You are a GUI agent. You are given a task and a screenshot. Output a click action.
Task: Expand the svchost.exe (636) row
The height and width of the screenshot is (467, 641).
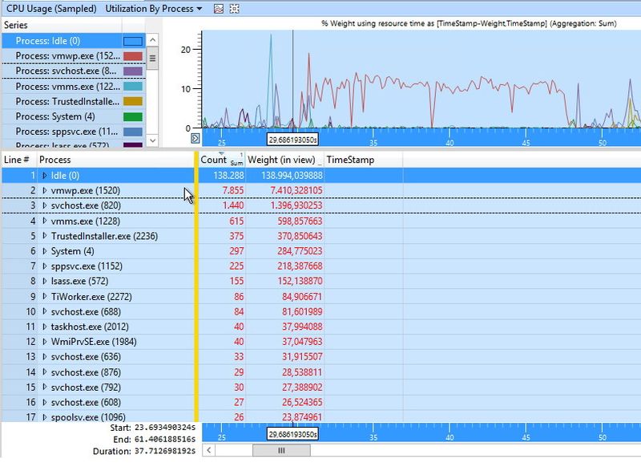pos(45,356)
